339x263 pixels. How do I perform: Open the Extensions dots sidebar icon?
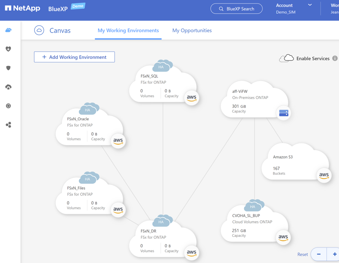coord(8,125)
